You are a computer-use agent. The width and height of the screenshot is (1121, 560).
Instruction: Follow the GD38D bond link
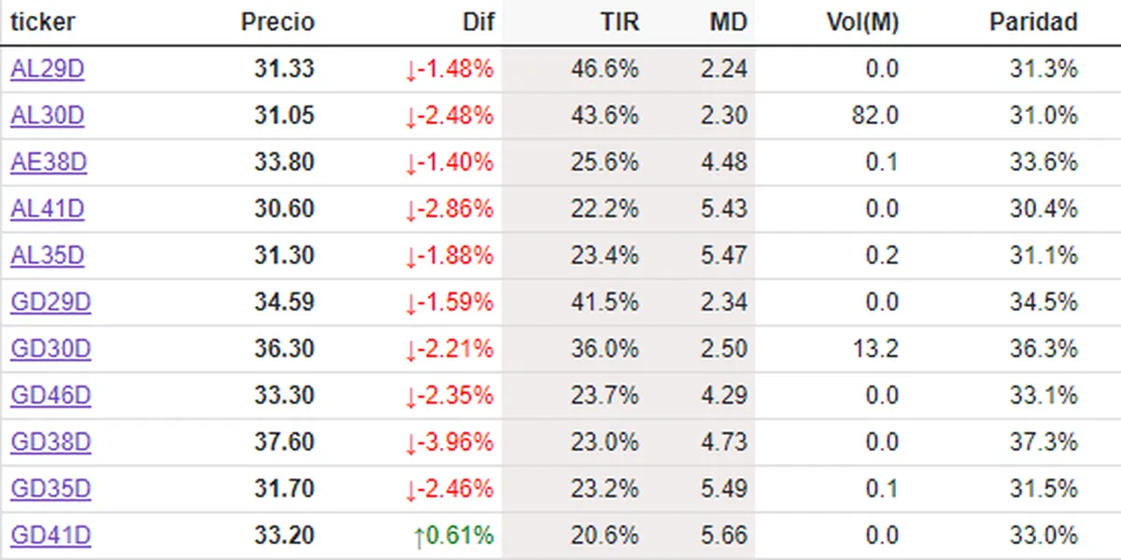50,442
